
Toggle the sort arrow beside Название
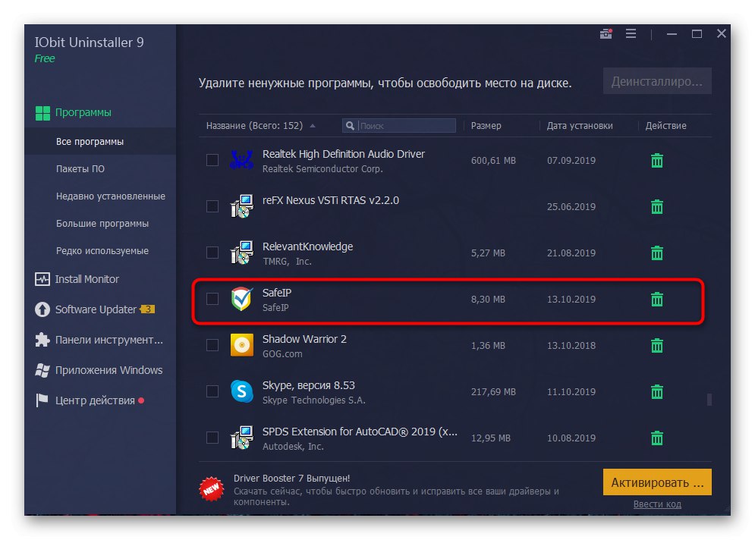[x=313, y=126]
